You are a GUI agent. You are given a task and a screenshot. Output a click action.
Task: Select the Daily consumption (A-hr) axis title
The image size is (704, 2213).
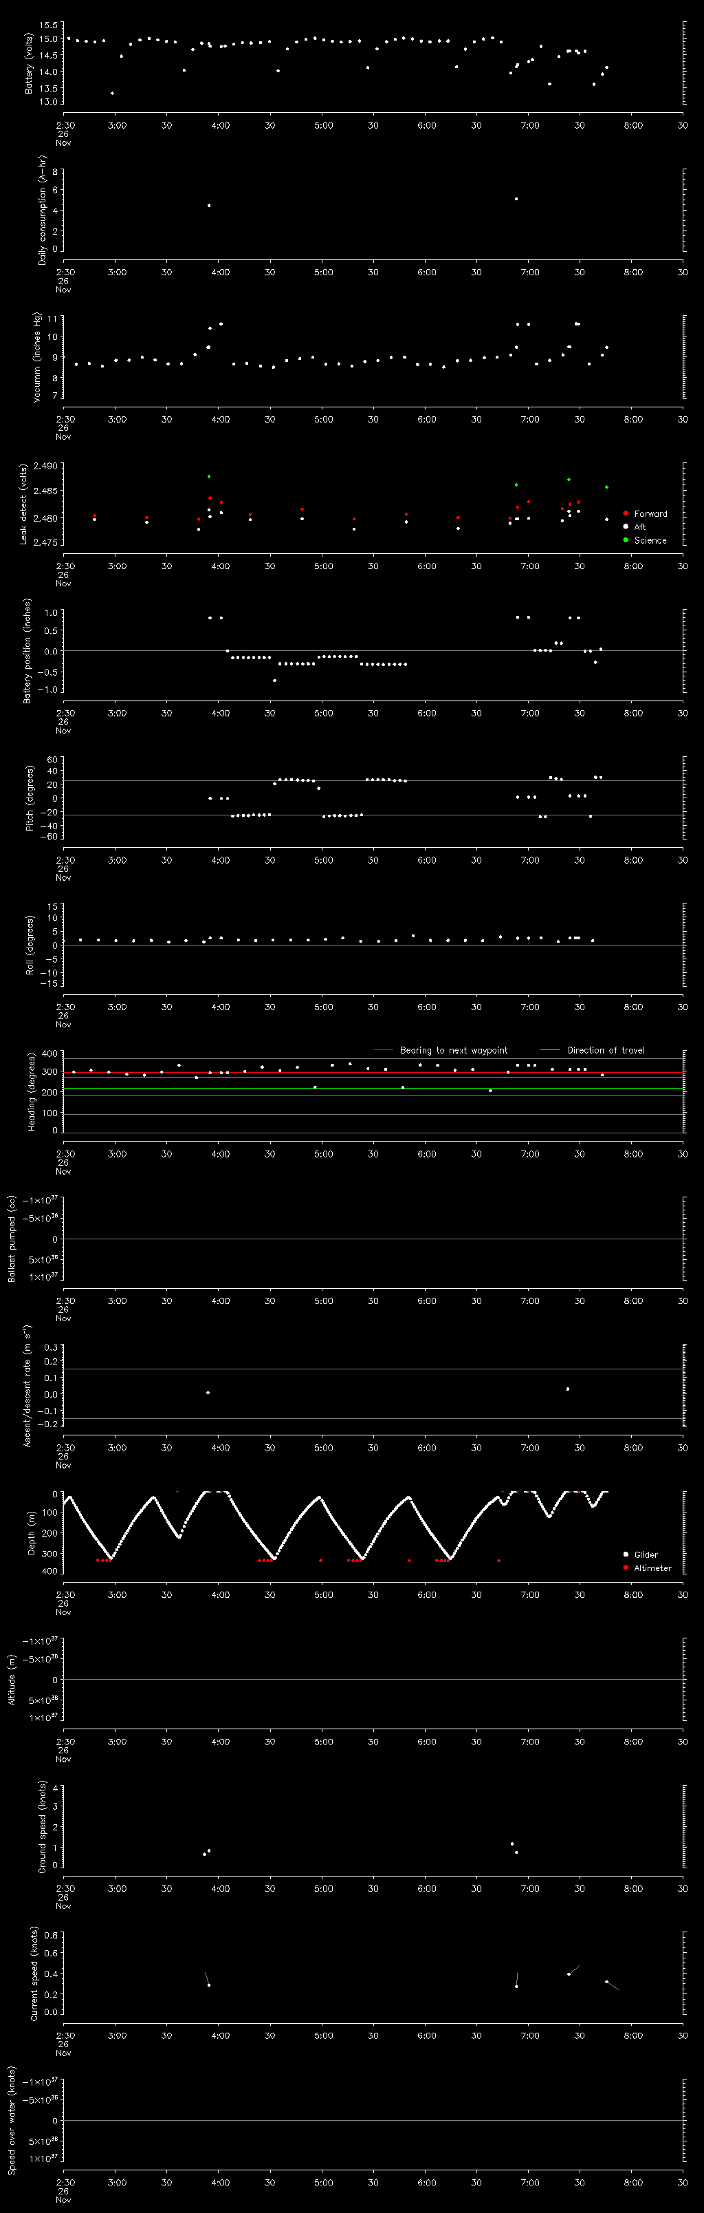[x=42, y=211]
